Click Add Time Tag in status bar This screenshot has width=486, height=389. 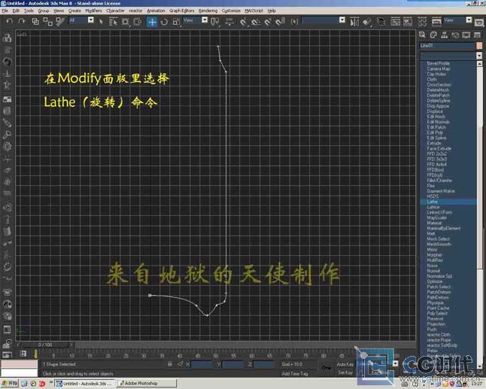[294, 374]
